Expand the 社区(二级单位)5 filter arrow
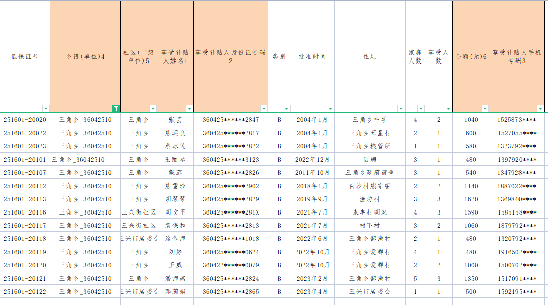 pyautogui.click(x=153, y=108)
